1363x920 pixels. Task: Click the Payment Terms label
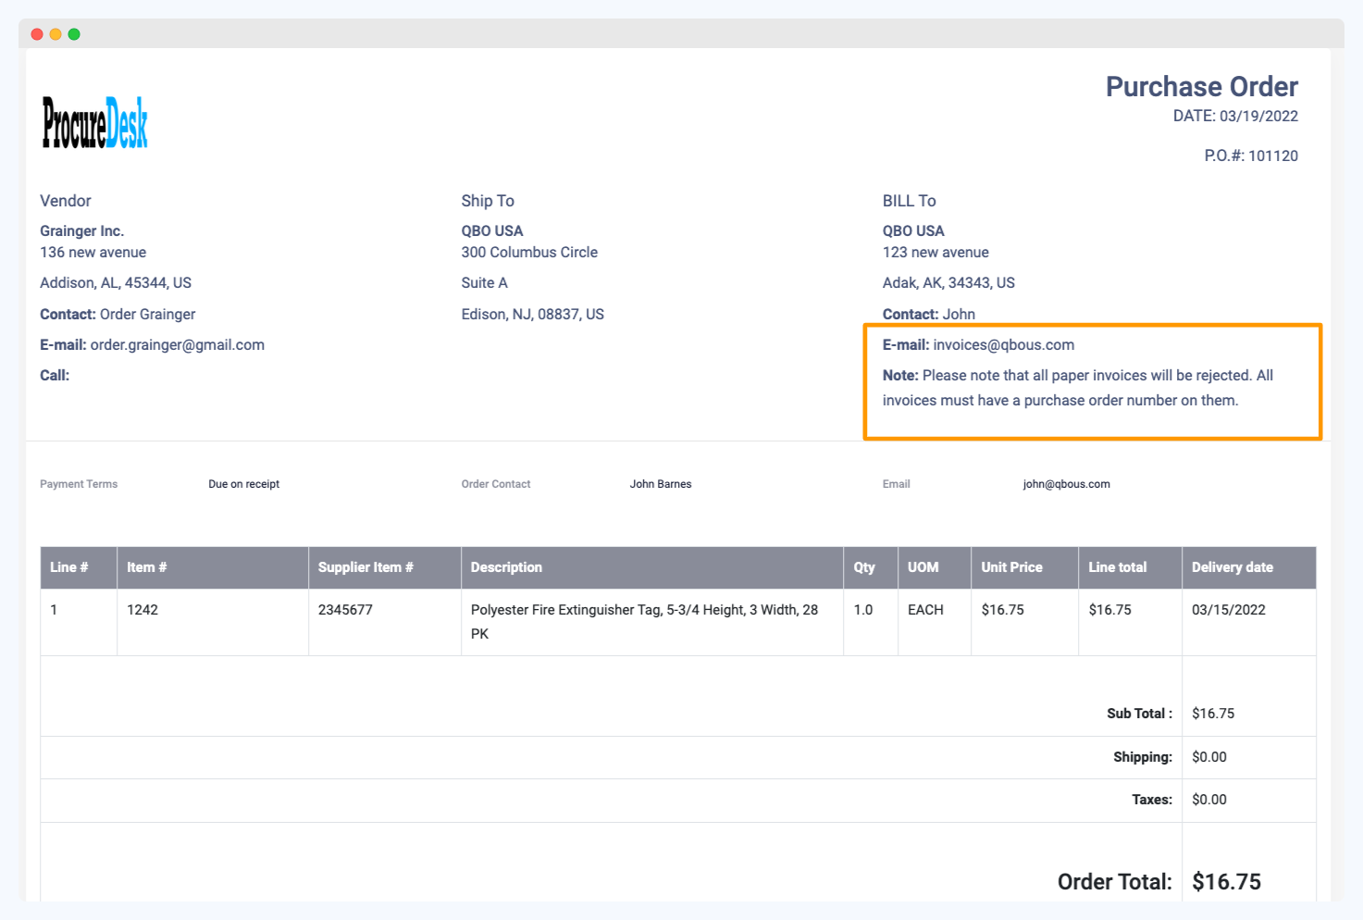[x=78, y=483]
